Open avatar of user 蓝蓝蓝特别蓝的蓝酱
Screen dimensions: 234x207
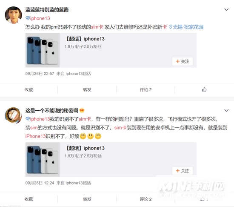click(14, 15)
